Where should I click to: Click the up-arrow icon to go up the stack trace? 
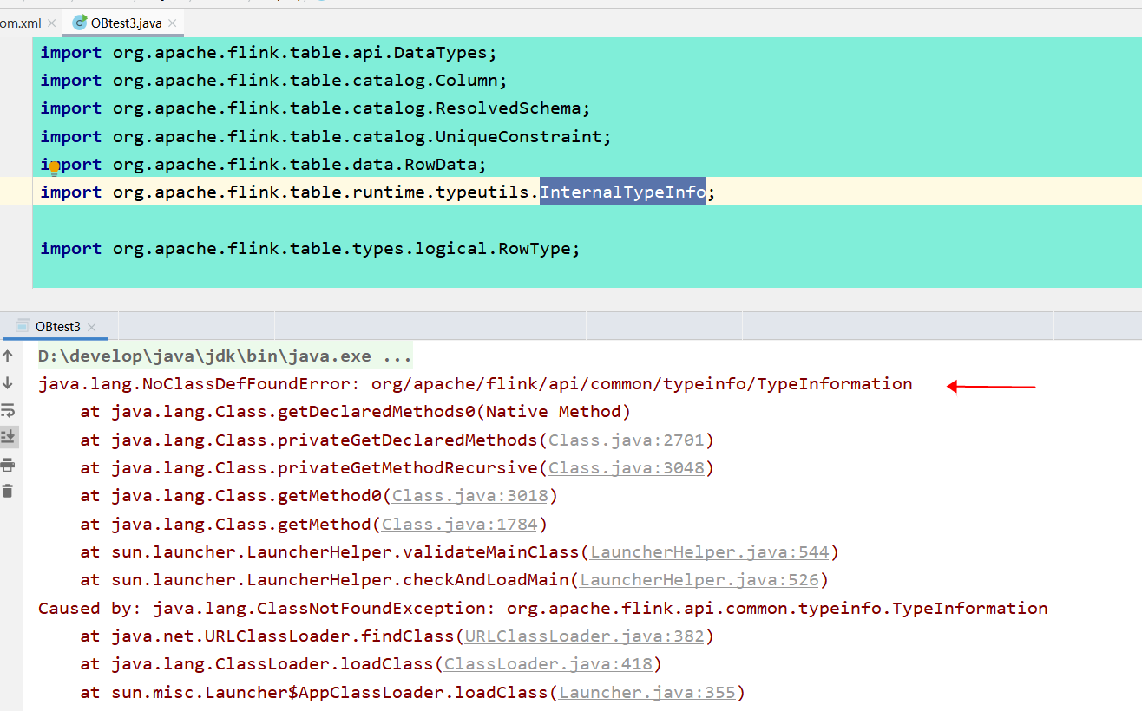[x=8, y=355]
